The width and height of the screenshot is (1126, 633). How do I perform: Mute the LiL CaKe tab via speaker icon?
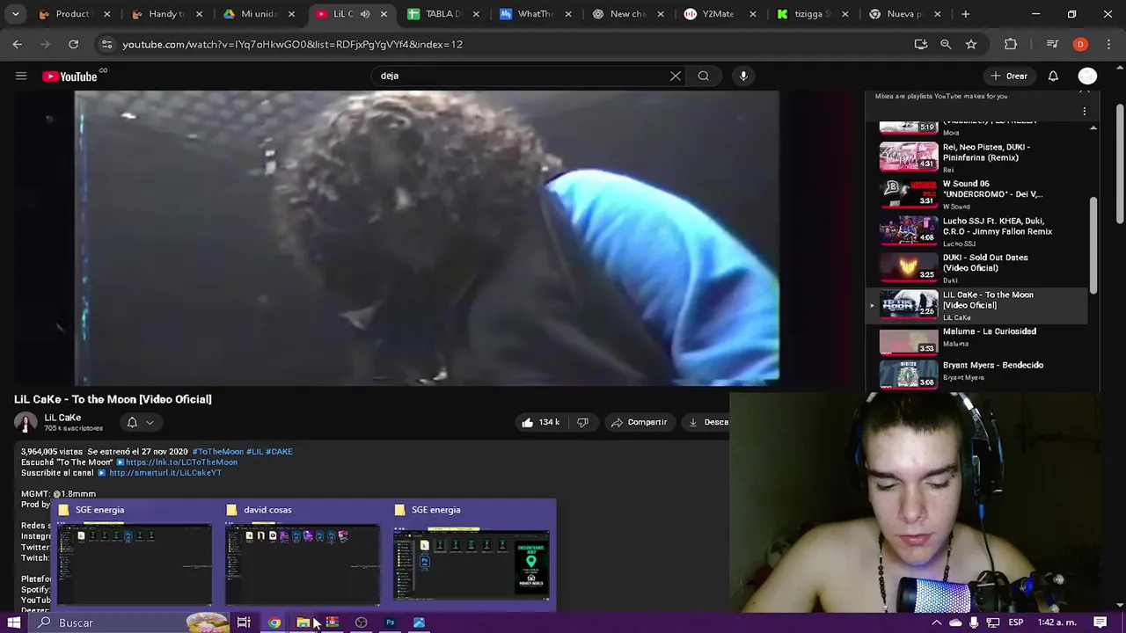[365, 14]
